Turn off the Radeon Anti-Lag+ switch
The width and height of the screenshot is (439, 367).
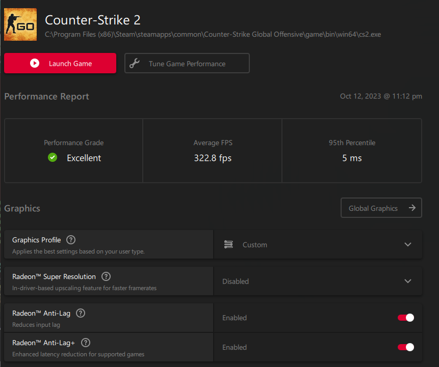tap(406, 347)
